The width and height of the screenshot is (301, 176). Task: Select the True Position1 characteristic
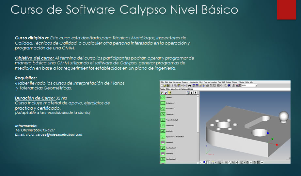(x=168, y=148)
